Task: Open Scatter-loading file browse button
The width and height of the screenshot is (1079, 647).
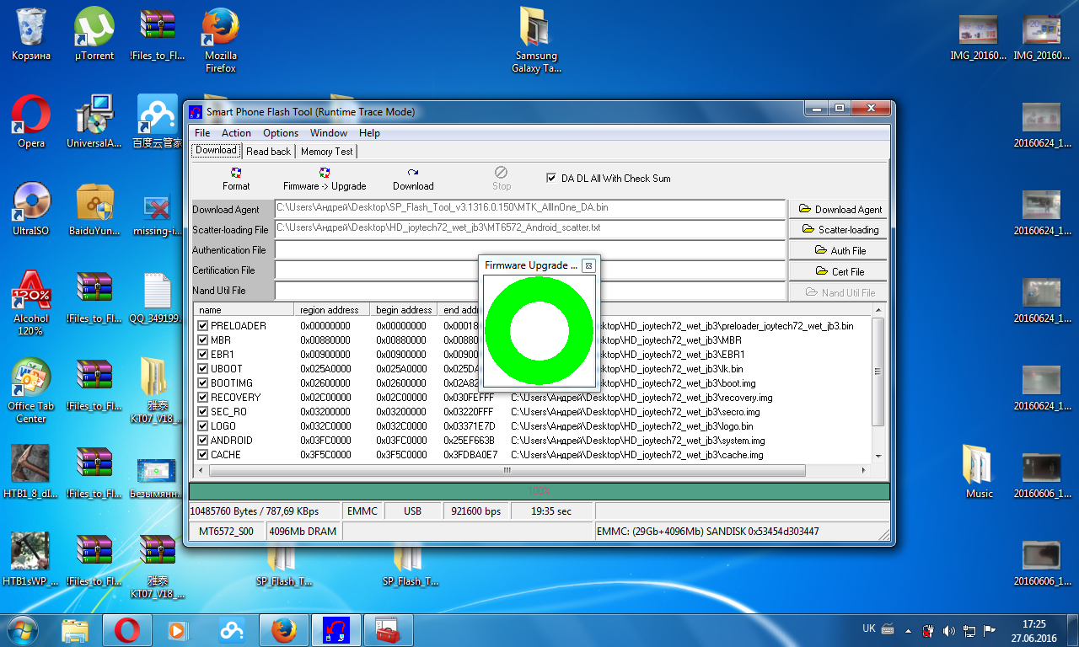Action: click(839, 230)
